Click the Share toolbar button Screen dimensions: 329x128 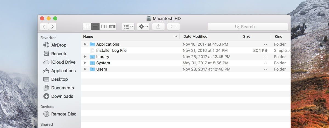point(158,27)
